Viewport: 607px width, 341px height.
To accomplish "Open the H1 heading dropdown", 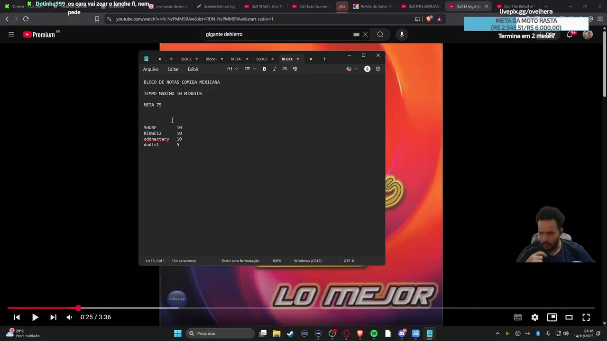I will 232,69.
